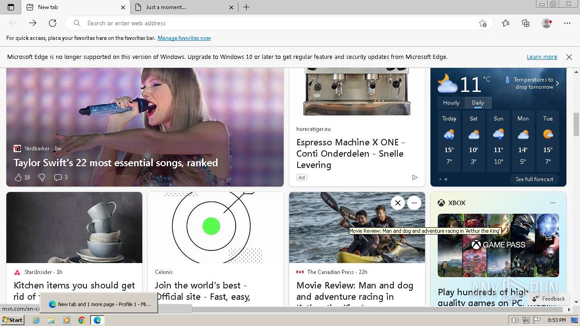Add this page to favorites star icon

tap(483, 23)
